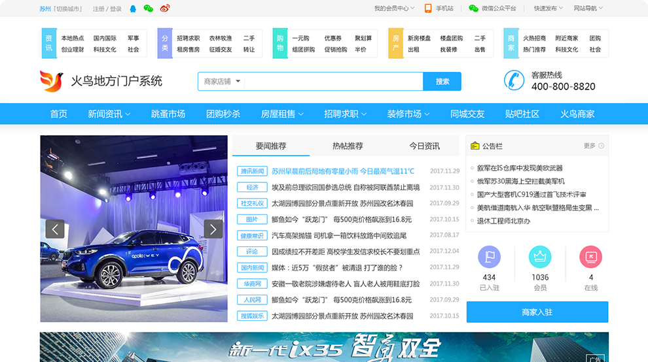Click the blue 搜索 button

pos(442,82)
